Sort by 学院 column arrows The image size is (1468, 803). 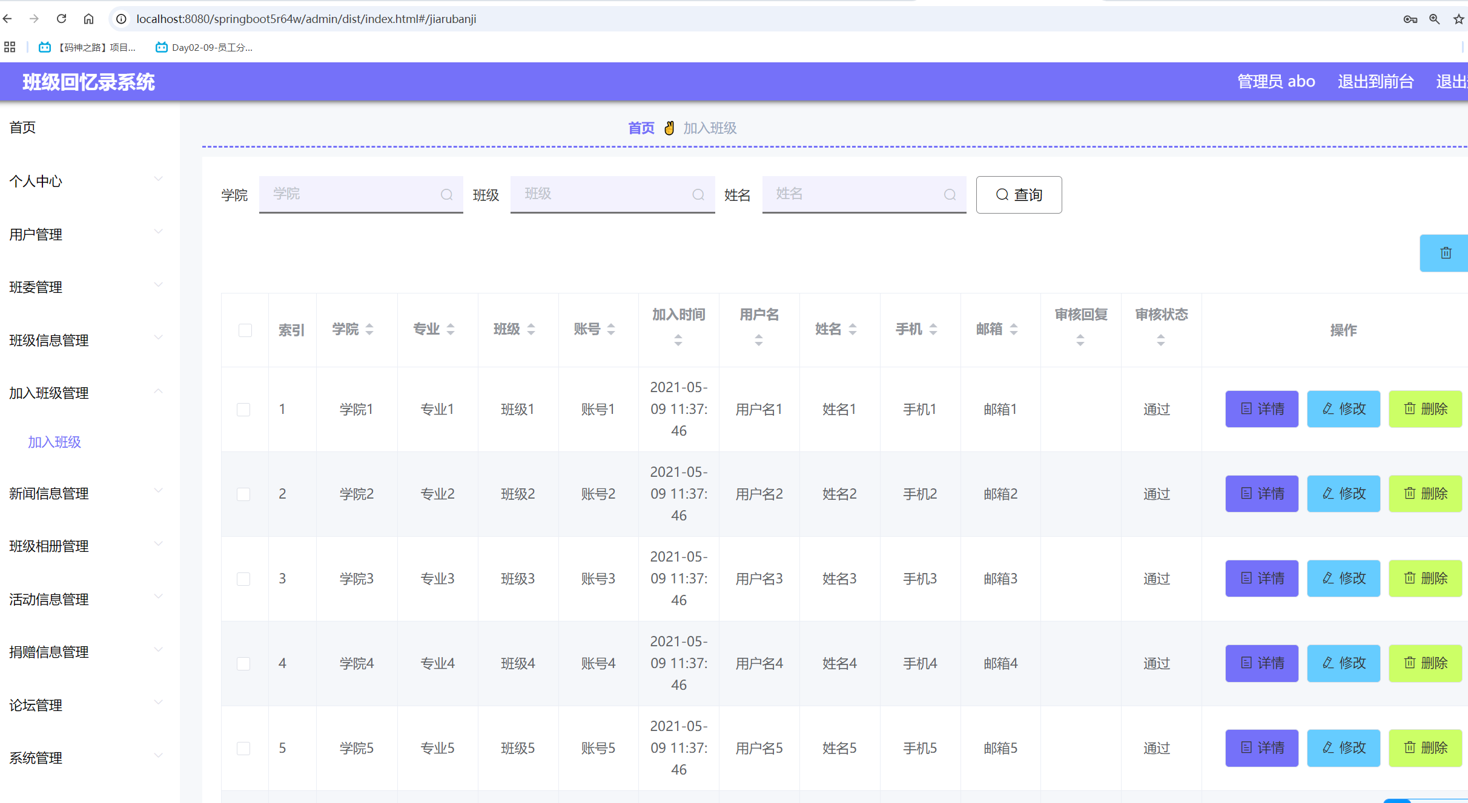point(369,329)
